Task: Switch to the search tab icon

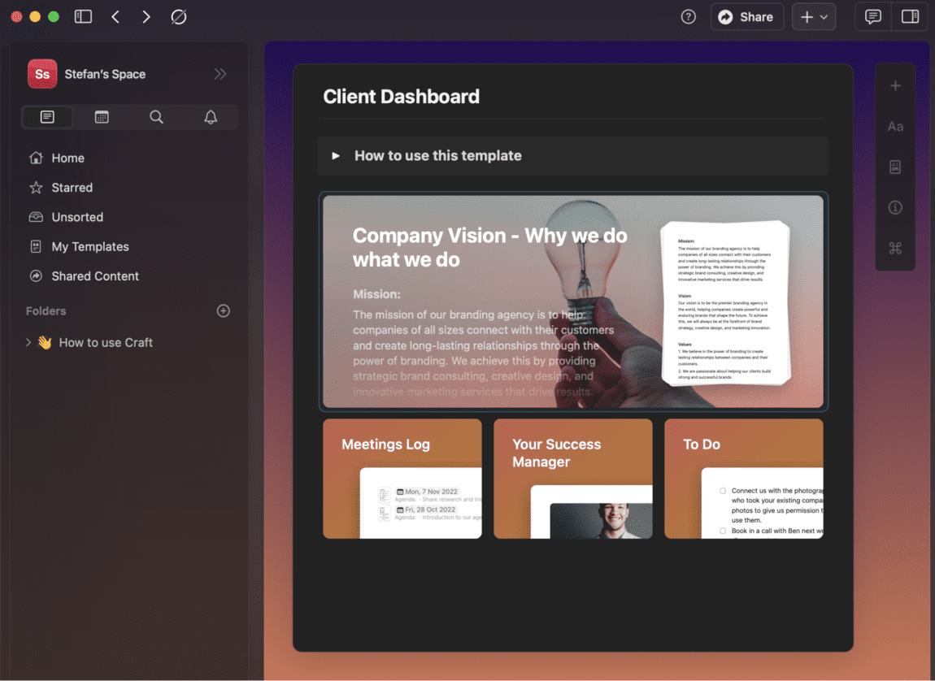Action: click(x=156, y=117)
